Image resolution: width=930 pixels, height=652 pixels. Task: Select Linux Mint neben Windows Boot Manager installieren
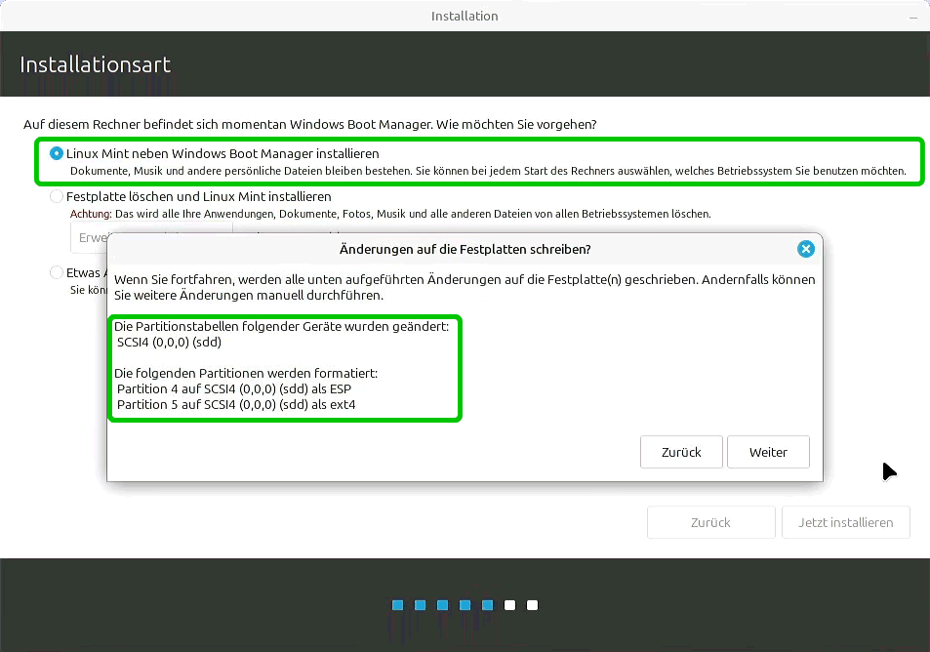(57, 154)
